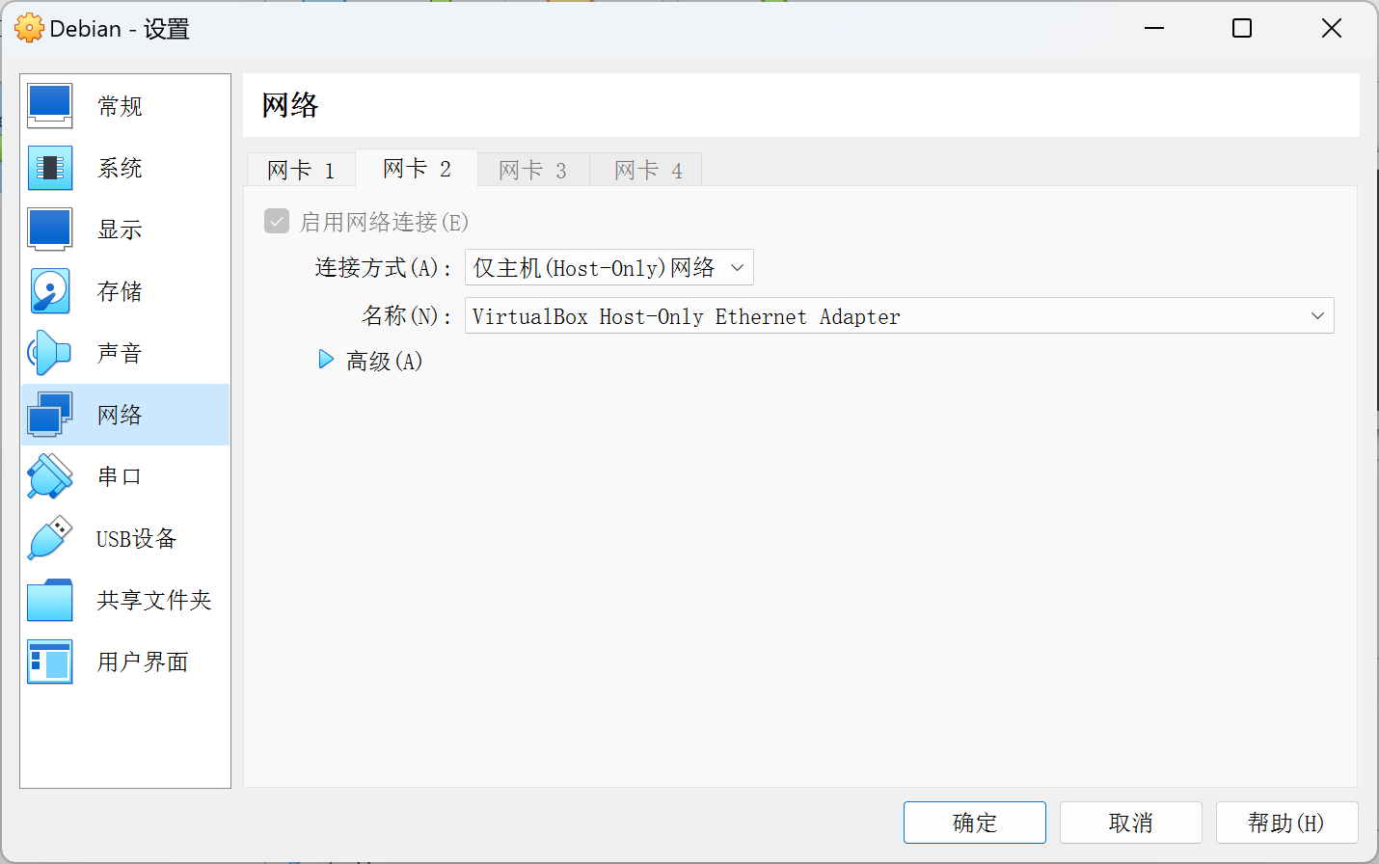Click the 帮助(H) button

tap(1287, 823)
